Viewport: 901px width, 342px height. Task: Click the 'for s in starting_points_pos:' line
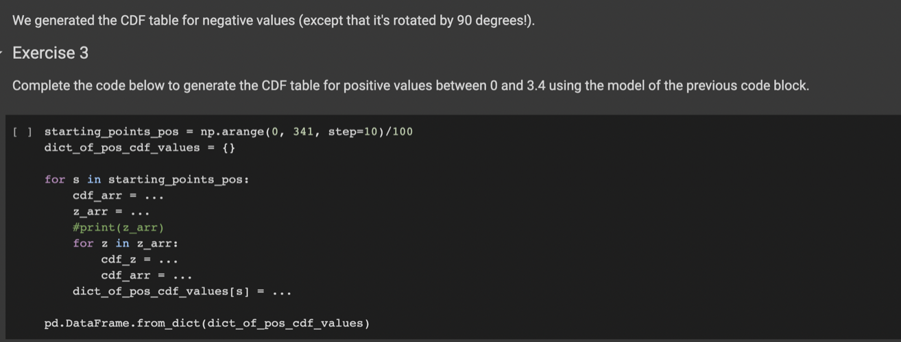tap(147, 180)
